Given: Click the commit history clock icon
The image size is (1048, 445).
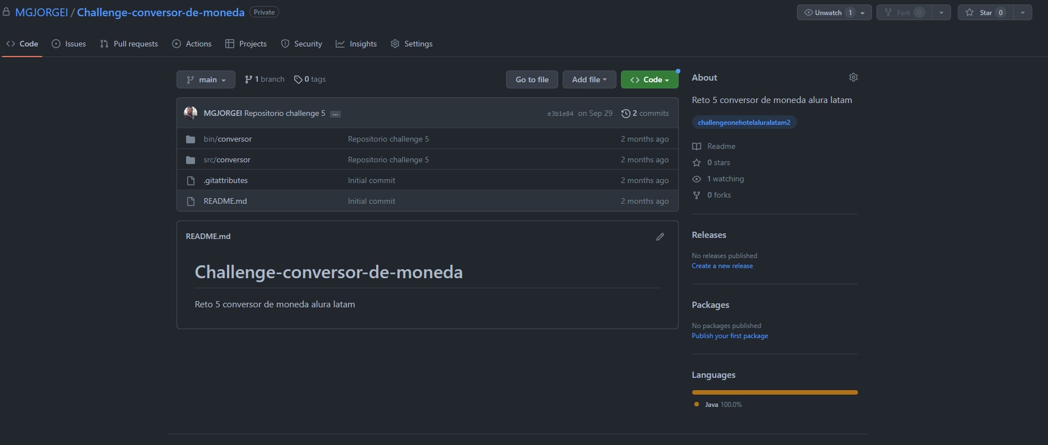Looking at the screenshot, I should coord(625,113).
